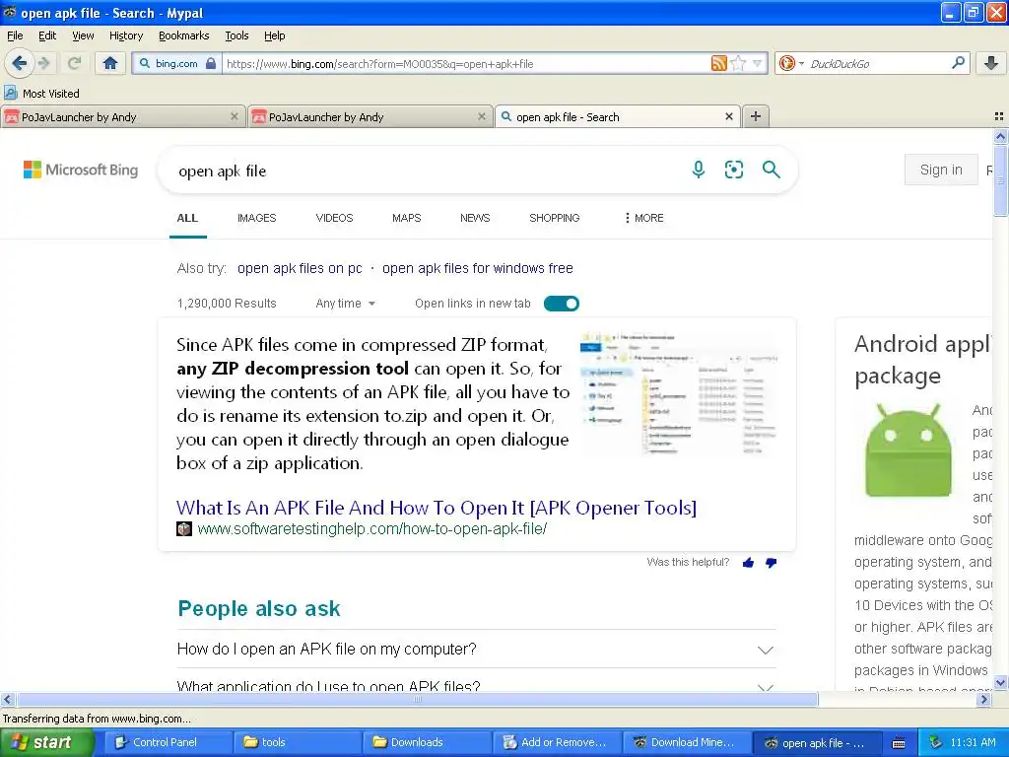Image resolution: width=1009 pixels, height=757 pixels.
Task: Open the Bookmarks menu
Action: tap(183, 35)
